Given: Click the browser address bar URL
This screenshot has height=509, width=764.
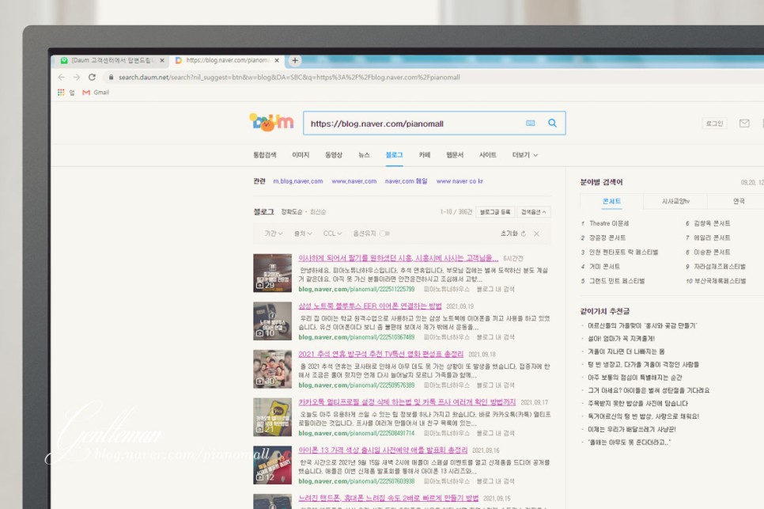Looking at the screenshot, I should click(289, 77).
